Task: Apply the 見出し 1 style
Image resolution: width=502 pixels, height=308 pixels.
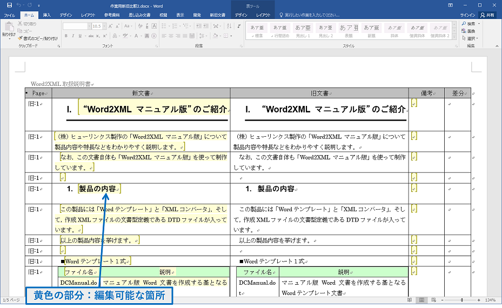Action: click(x=303, y=31)
